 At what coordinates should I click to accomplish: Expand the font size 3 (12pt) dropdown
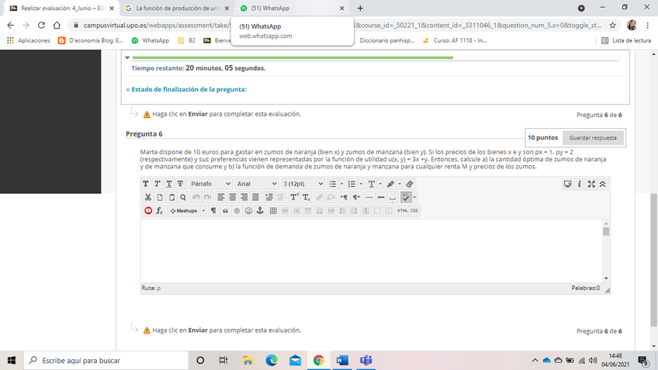[303, 184]
